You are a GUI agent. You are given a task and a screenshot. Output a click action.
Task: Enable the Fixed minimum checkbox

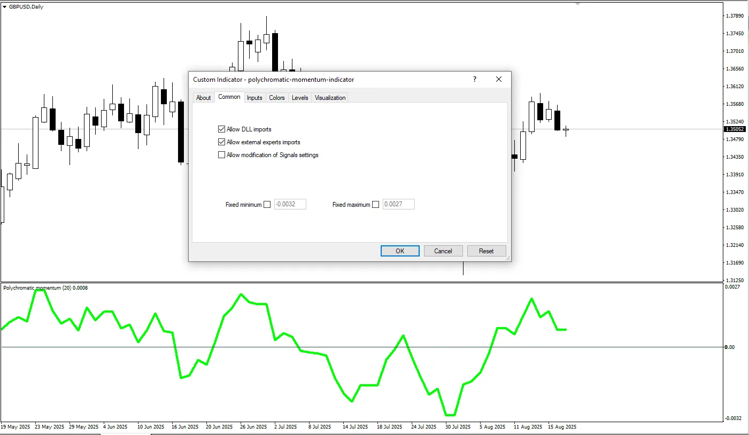[x=267, y=204]
